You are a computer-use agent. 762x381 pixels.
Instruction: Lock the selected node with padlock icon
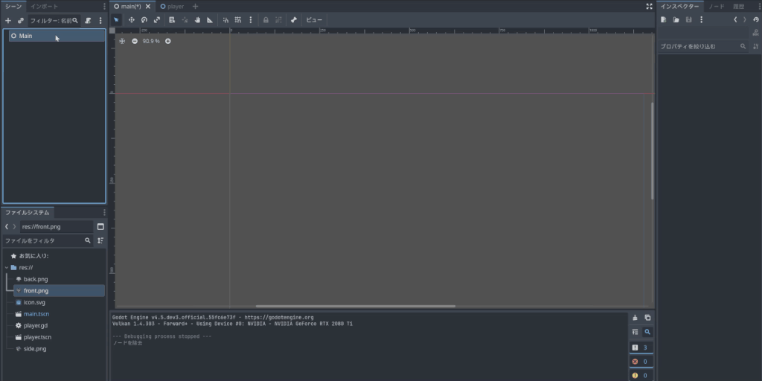(x=266, y=20)
